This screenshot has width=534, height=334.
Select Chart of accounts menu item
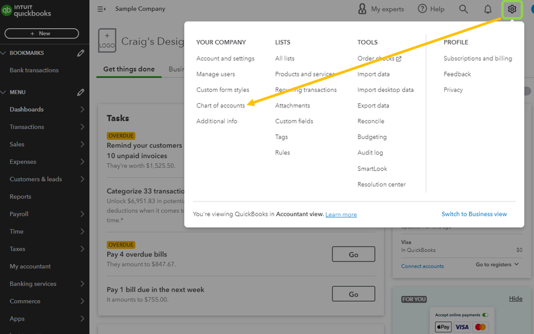(220, 106)
